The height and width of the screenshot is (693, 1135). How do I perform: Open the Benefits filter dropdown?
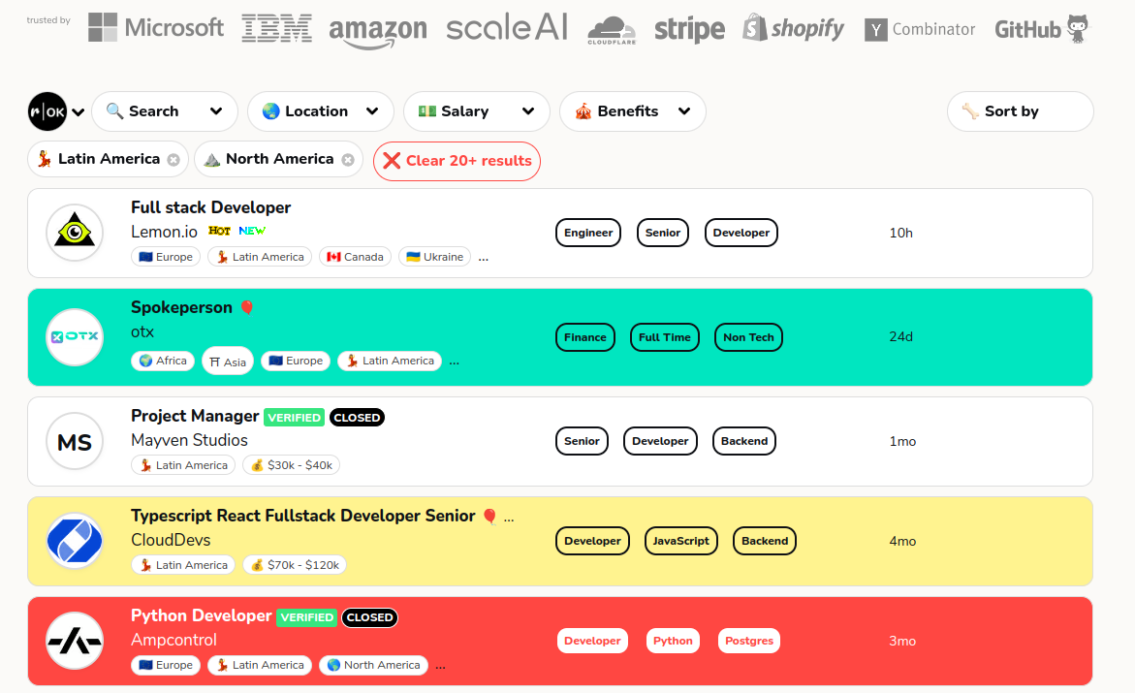click(x=633, y=111)
